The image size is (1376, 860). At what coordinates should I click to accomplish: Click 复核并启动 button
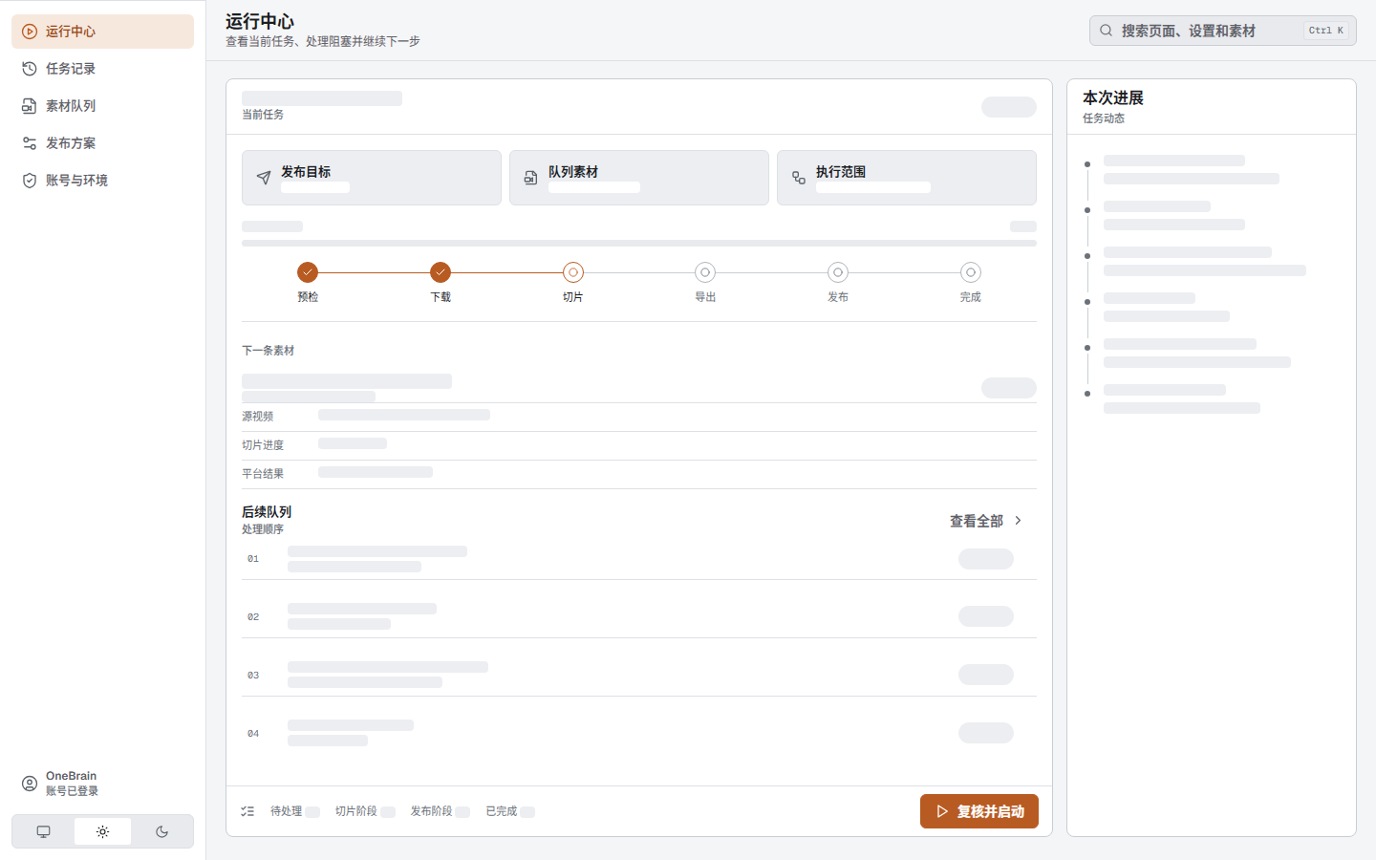tap(979, 811)
